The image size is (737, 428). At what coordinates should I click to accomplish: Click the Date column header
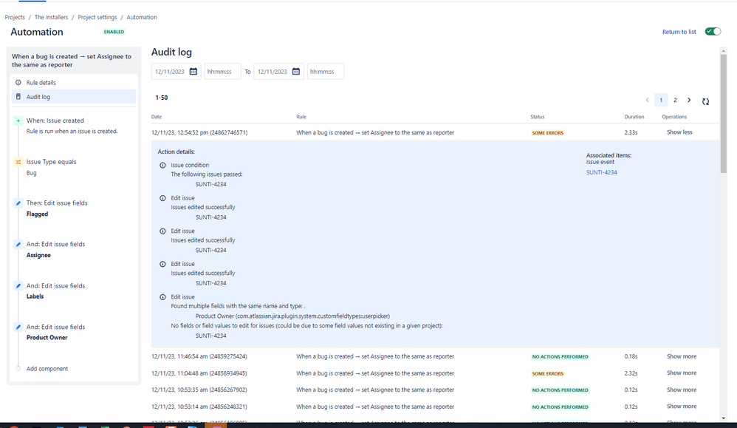tap(157, 117)
